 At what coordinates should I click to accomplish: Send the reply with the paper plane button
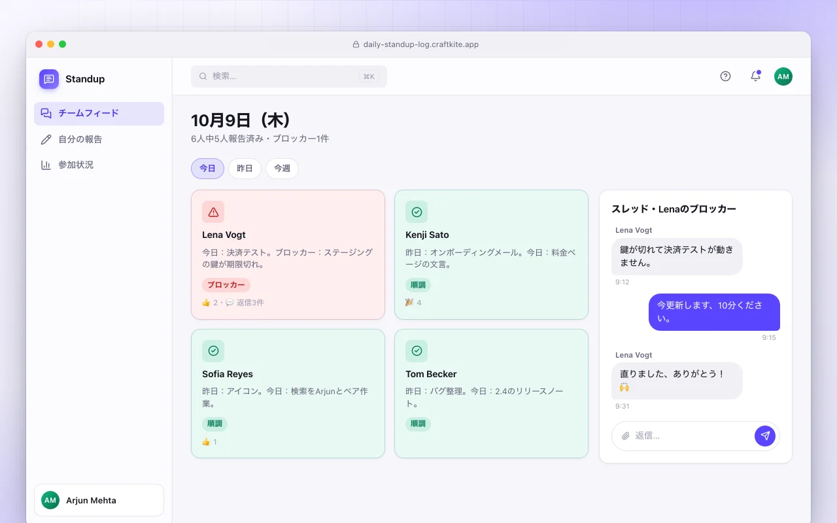click(x=765, y=436)
